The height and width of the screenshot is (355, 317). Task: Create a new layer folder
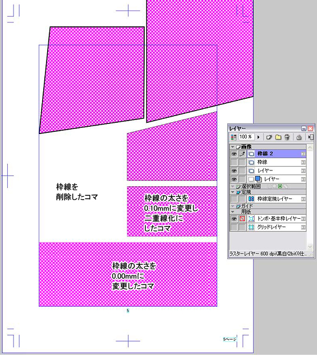click(x=278, y=137)
